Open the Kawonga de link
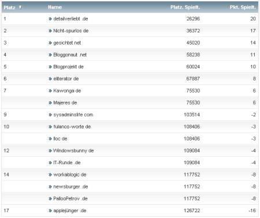This screenshot has height=218, width=260. coord(67,91)
